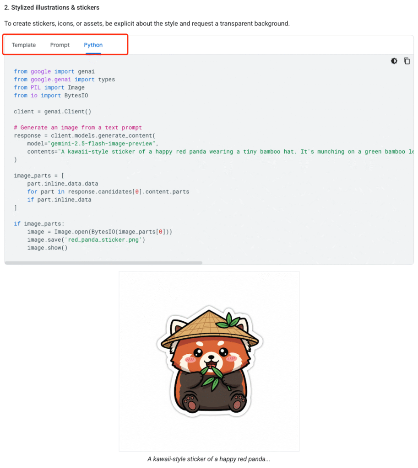Image resolution: width=418 pixels, height=468 pixels.
Task: Toggle dark code theme icon
Action: point(394,61)
